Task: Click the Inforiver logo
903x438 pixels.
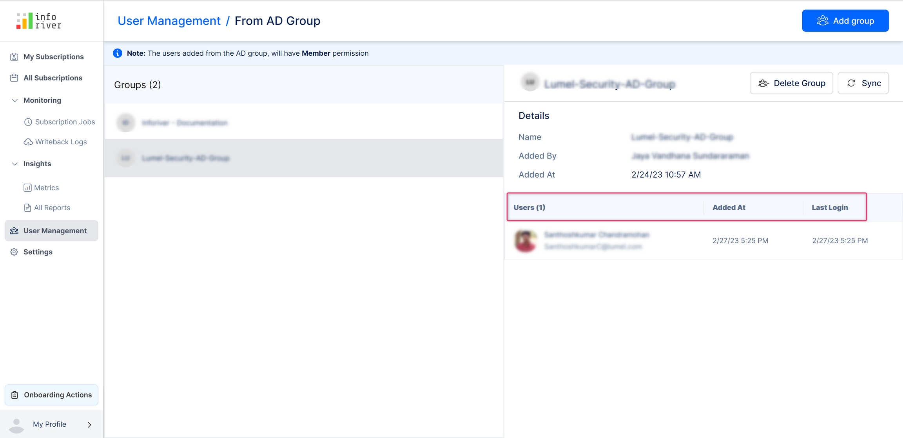Action: (x=38, y=21)
